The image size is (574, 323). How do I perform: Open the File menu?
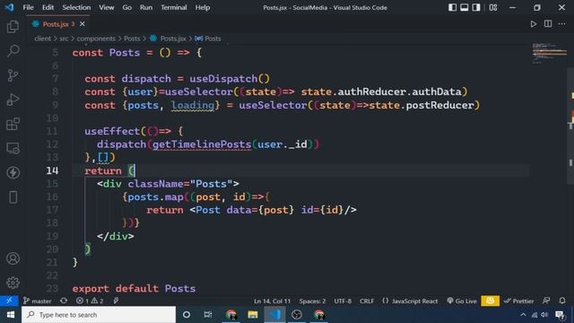pyautogui.click(x=28, y=7)
